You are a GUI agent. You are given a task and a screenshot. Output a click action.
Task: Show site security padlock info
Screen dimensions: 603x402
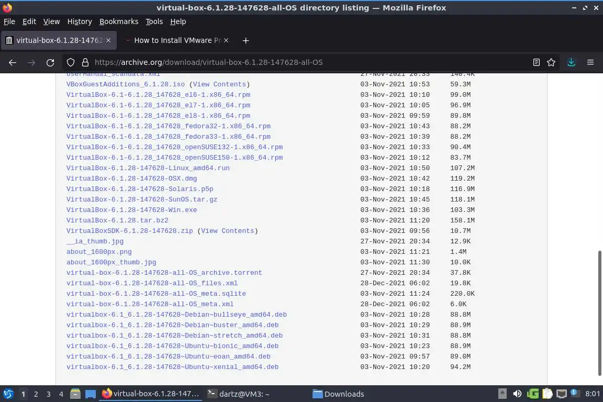click(x=85, y=62)
